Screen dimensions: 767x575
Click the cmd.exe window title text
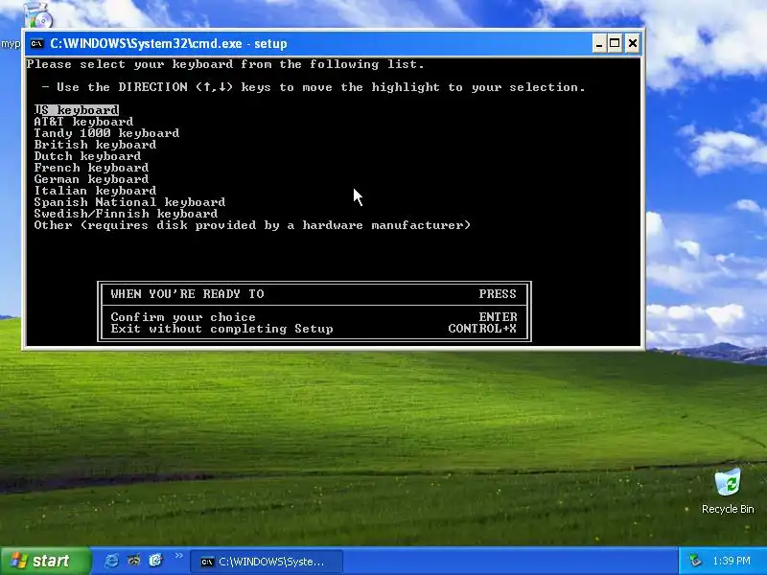coord(169,43)
